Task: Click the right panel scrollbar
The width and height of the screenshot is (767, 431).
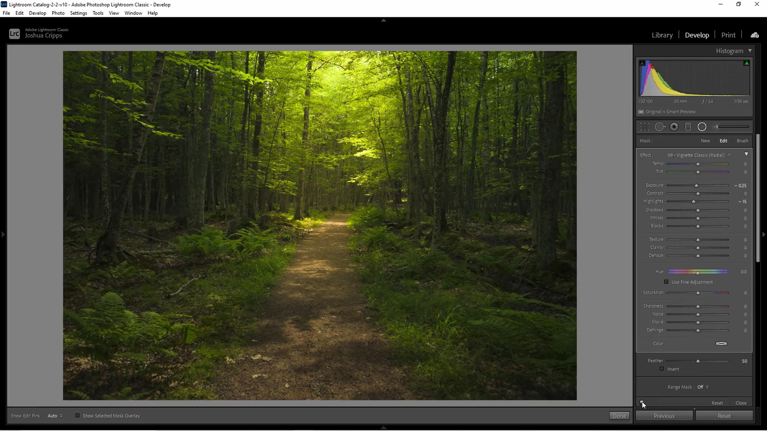Action: [758, 198]
